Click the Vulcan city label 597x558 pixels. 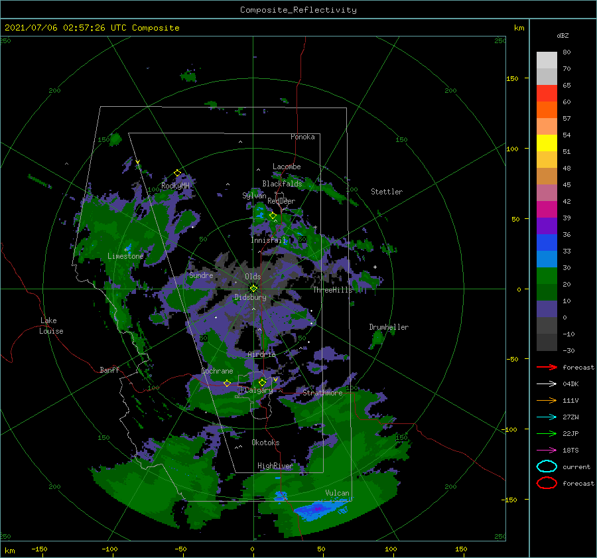pyautogui.click(x=337, y=493)
